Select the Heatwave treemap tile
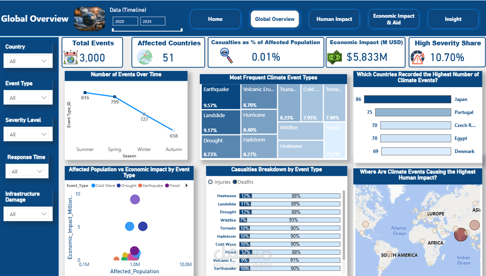Image resolution: width=486 pixels, height=276 pixels. pos(301,149)
